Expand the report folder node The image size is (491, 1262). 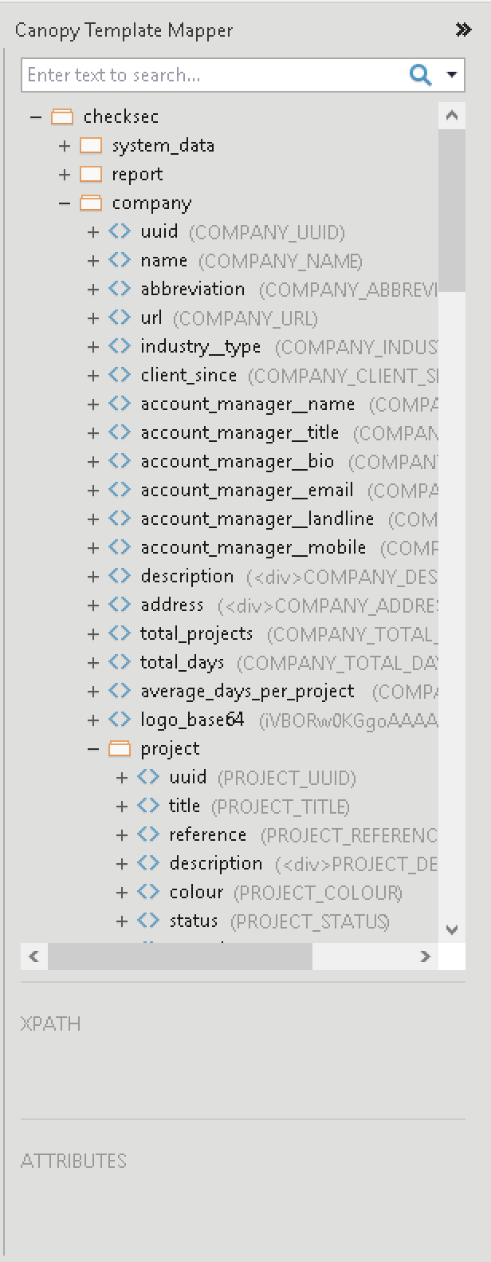click(x=65, y=175)
